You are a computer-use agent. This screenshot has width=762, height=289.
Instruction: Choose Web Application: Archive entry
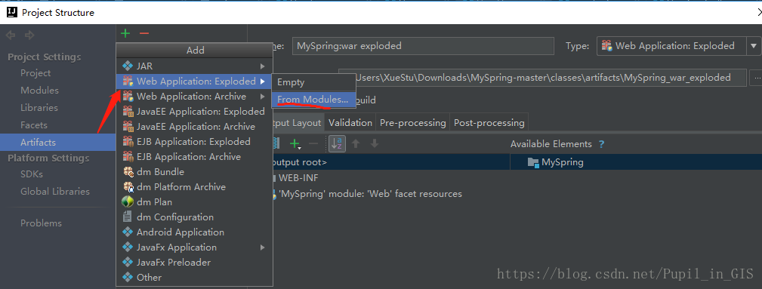[x=194, y=96]
